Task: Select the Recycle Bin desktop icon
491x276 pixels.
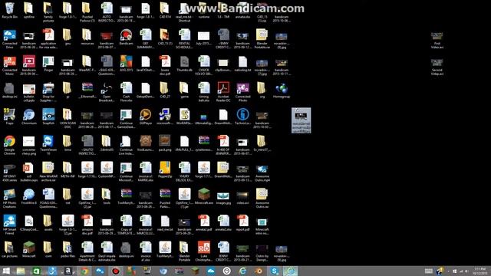Action: [10, 11]
